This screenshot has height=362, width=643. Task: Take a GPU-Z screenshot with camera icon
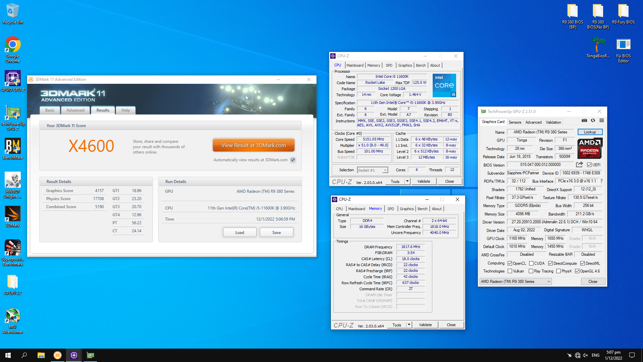584,121
